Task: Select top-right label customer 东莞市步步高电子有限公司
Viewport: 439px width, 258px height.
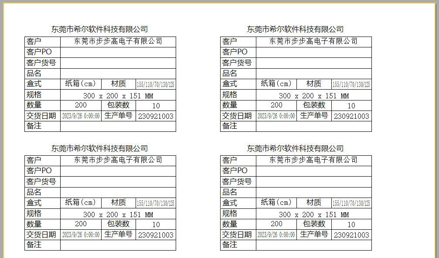Action: 313,41
